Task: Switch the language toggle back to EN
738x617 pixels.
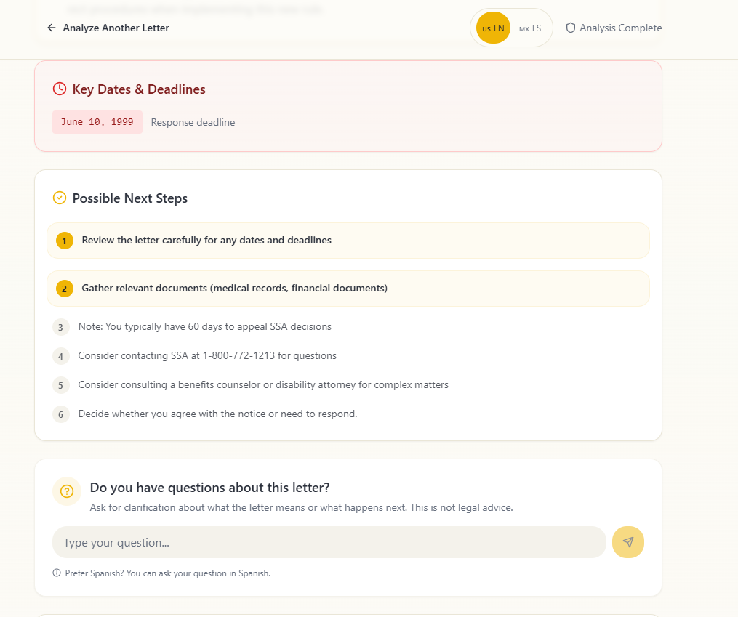Action: [492, 28]
